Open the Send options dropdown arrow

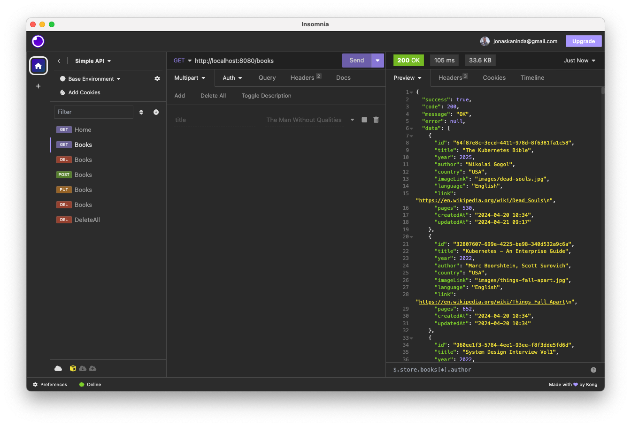[377, 61]
